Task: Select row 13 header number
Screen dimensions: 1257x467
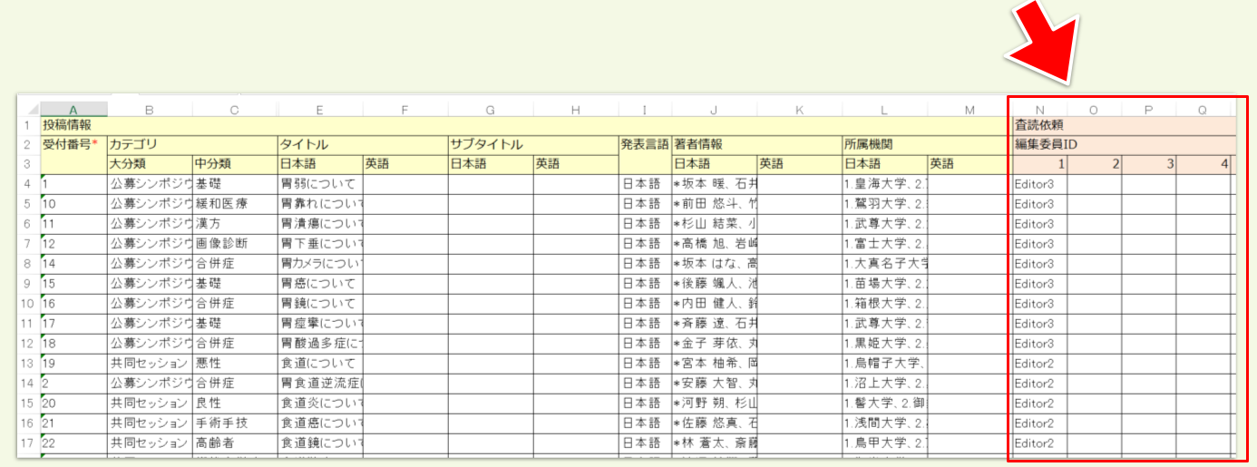Action: [x=29, y=363]
